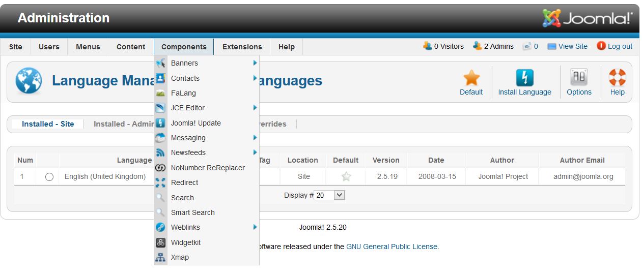Open the Users menu

coord(49,47)
